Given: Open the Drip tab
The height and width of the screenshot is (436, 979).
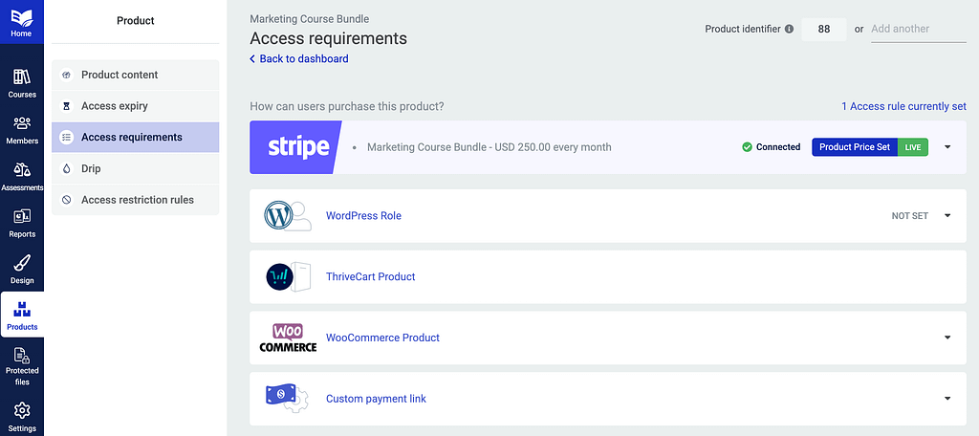Looking at the screenshot, I should pos(136,168).
